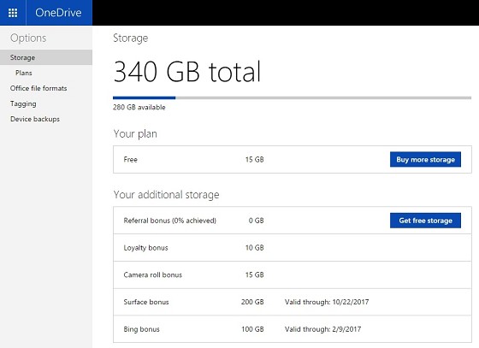Click the 100 GB Bing bonus value
This screenshot has width=479, height=348.
pos(252,329)
